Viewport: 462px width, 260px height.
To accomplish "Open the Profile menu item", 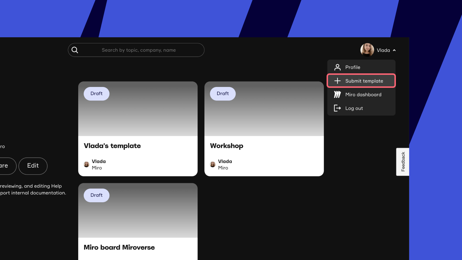I will coord(353,67).
